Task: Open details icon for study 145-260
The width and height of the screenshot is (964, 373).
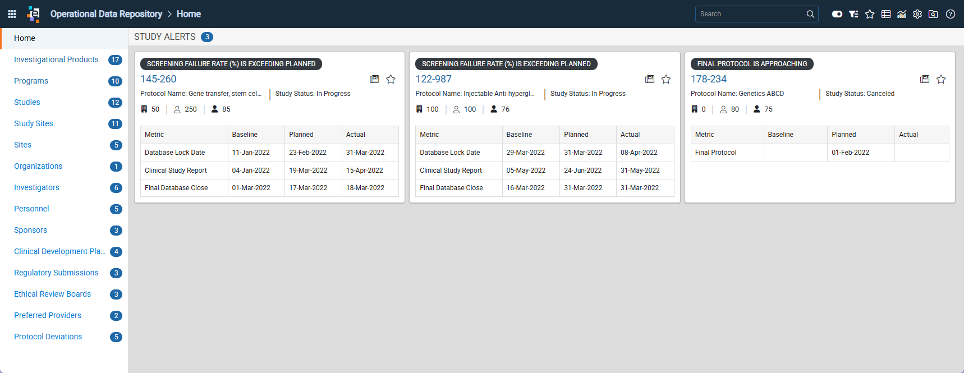Action: click(x=374, y=79)
